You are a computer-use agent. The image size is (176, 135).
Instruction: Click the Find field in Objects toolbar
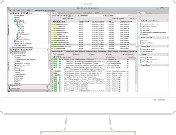tap(121, 16)
